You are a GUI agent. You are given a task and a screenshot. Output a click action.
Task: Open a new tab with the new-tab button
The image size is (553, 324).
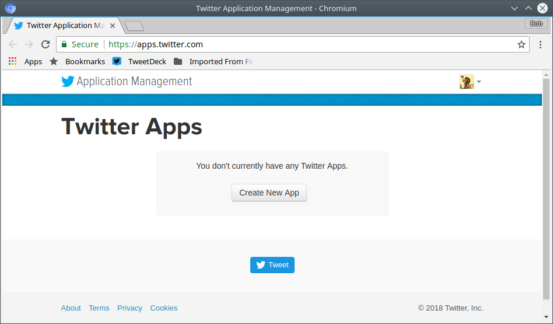(134, 26)
